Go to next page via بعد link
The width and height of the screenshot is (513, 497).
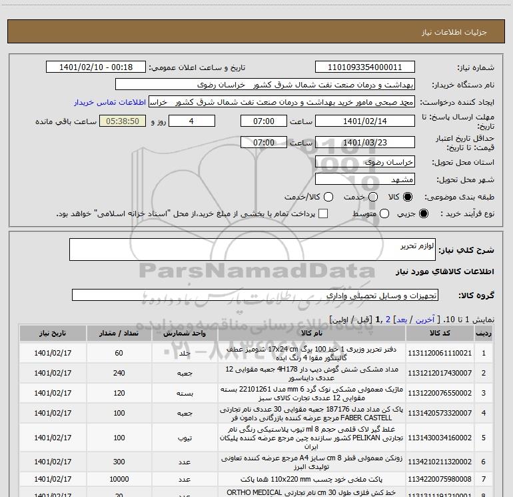click(402, 320)
